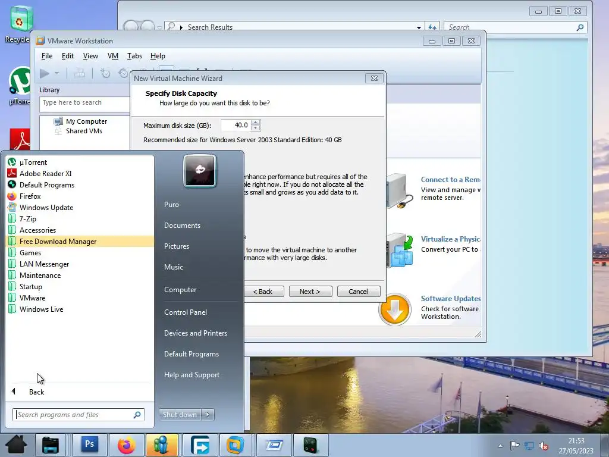Open the Virtualize a Physical Machine link
The width and height of the screenshot is (609, 457).
(451, 239)
